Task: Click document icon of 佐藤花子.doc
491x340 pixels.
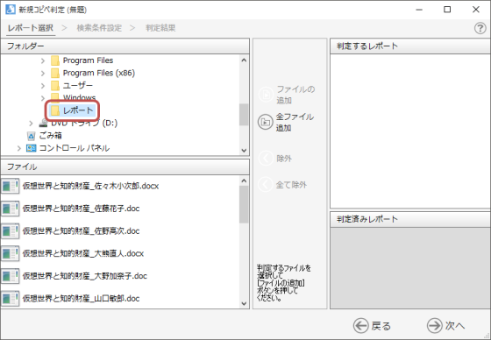Action: click(10, 209)
